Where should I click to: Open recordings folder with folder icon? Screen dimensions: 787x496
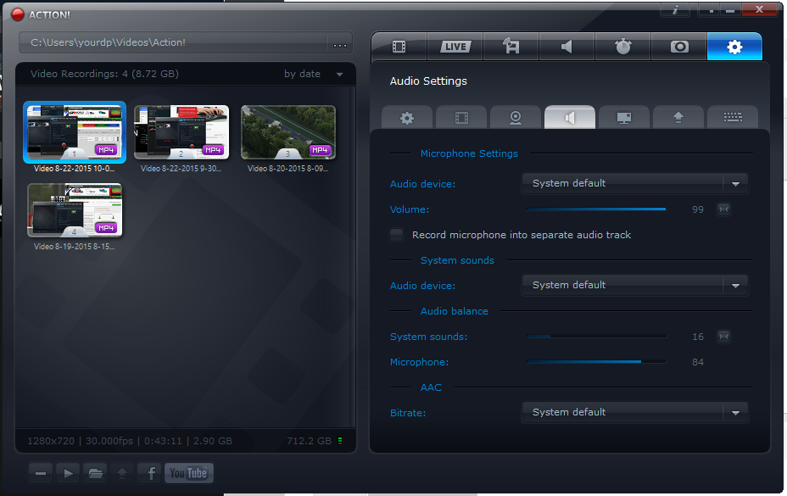point(95,473)
